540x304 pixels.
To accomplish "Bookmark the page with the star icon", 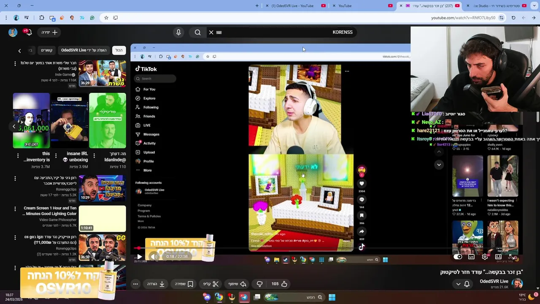I will 106,18.
